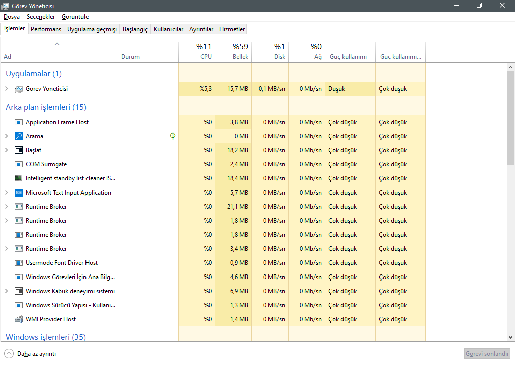Click the Başlat process icon
515x366 pixels.
point(19,150)
